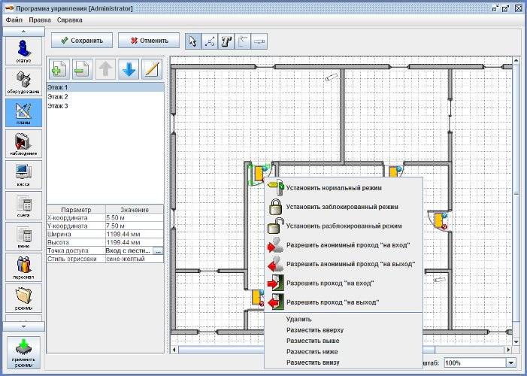This screenshot has width=527, height=376.
Task: Click the 'Отменить' button
Action: [149, 40]
